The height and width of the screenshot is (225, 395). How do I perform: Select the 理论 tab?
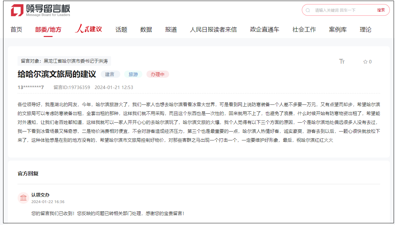[365, 29]
